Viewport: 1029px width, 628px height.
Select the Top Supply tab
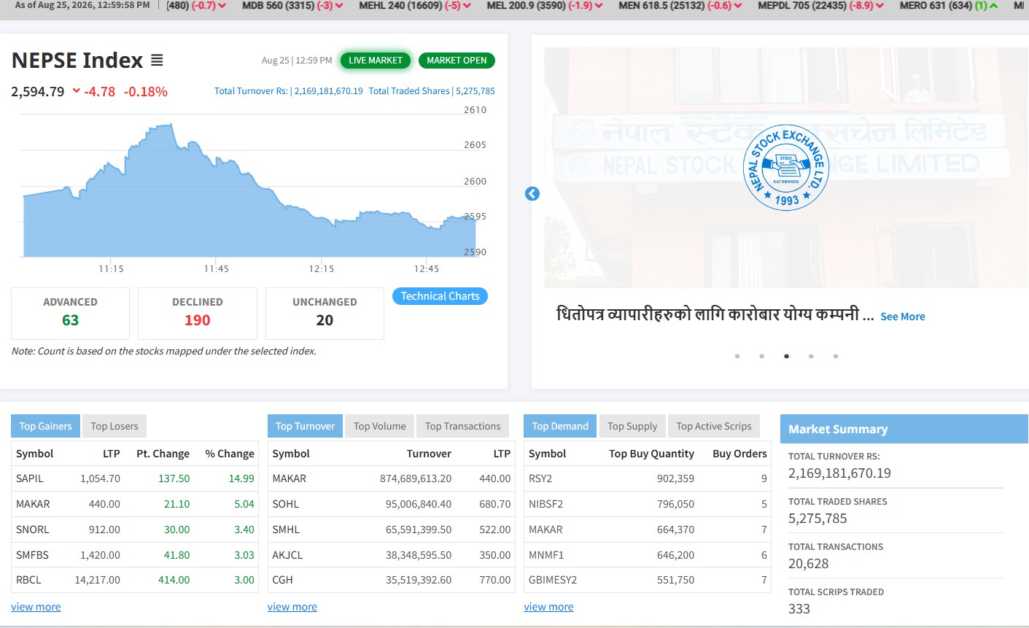click(x=632, y=426)
